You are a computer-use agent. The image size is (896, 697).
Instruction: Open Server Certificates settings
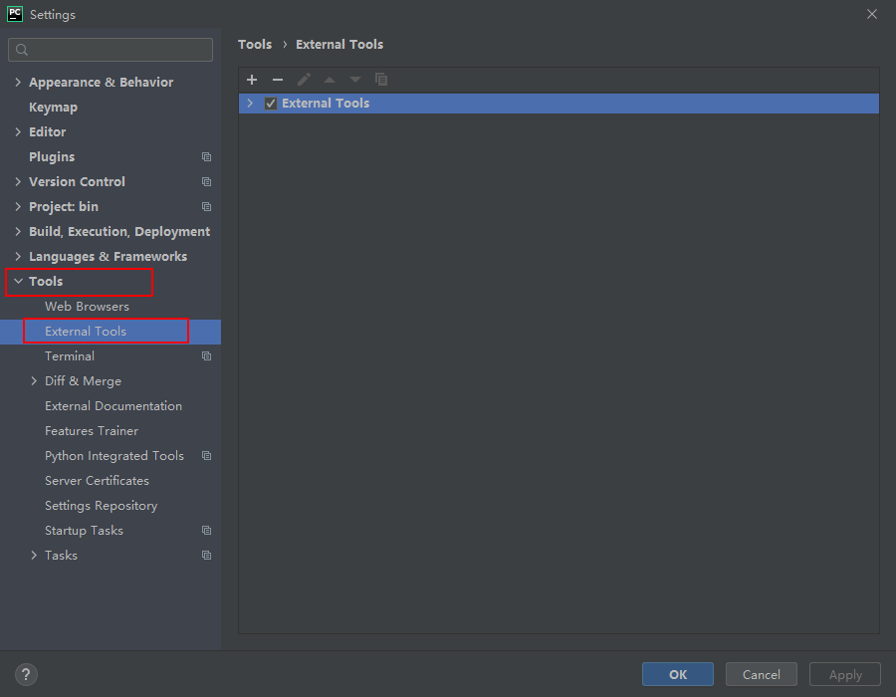coord(98,481)
